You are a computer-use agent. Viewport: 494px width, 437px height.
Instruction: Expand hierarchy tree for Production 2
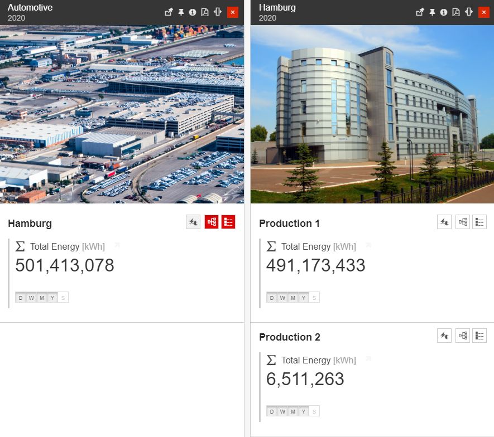pyautogui.click(x=463, y=336)
